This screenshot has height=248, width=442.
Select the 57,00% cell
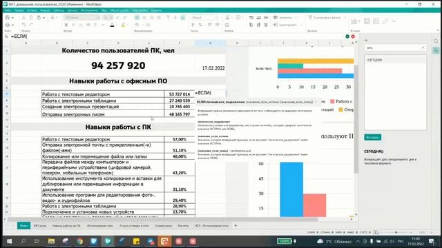coord(180,139)
